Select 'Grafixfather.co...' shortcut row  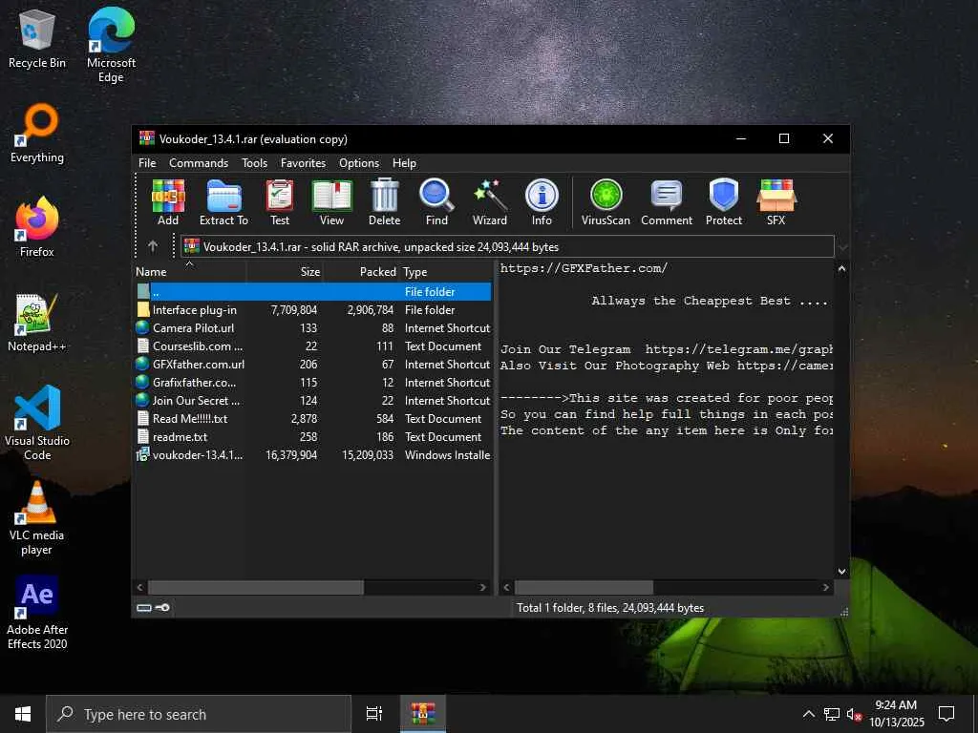313,382
